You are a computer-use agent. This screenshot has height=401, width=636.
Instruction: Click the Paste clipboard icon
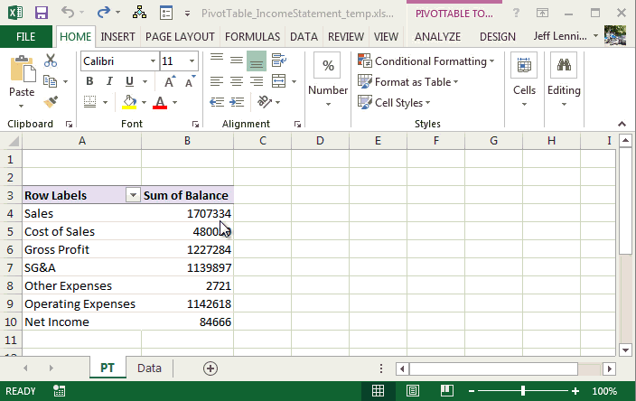(22, 68)
